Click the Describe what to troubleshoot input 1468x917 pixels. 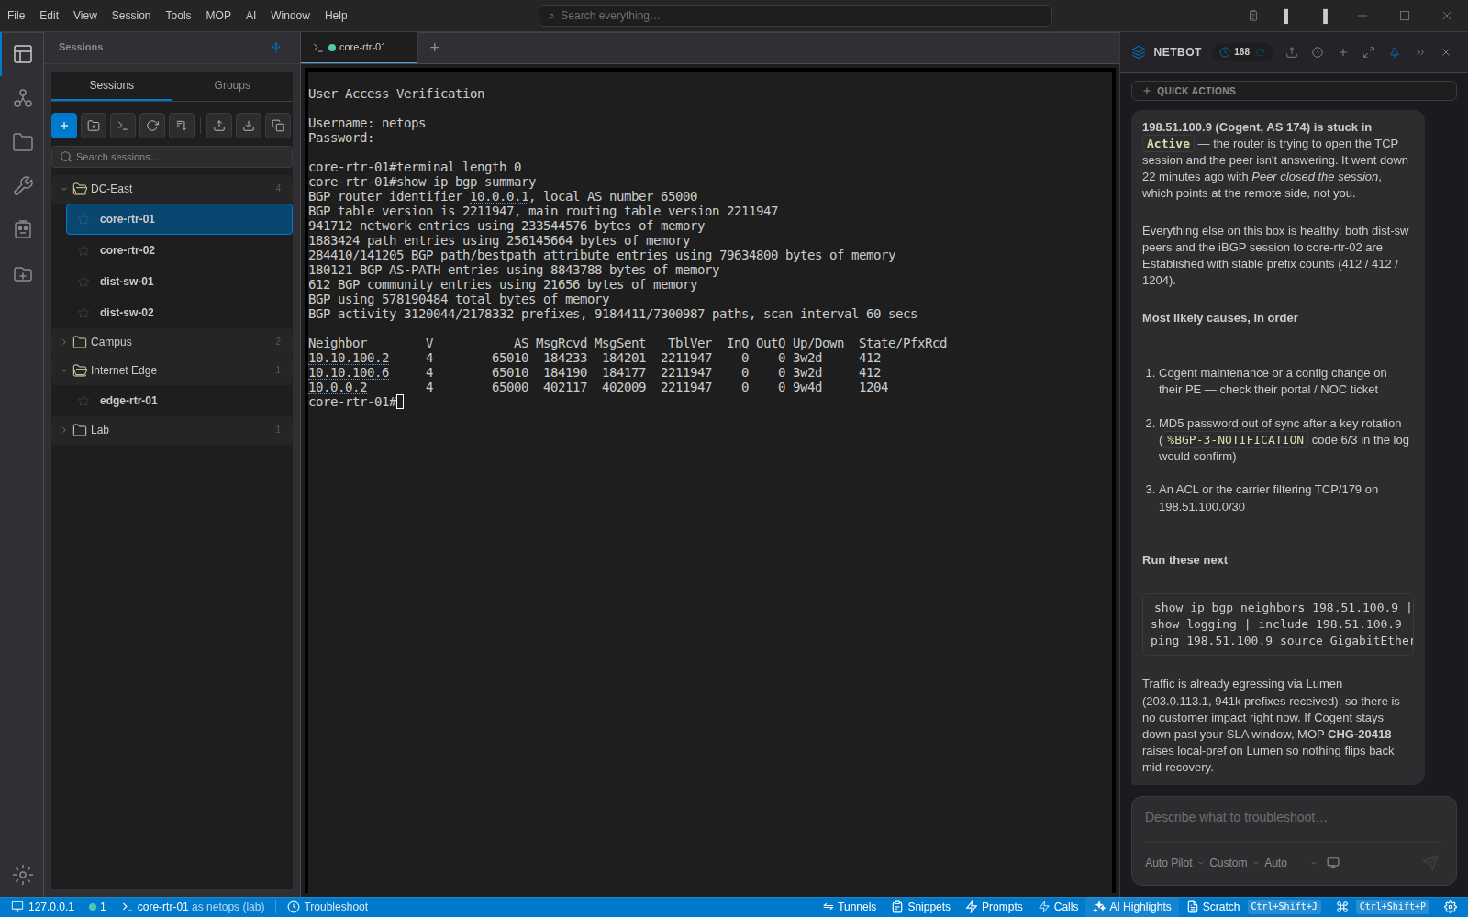[x=1294, y=817]
